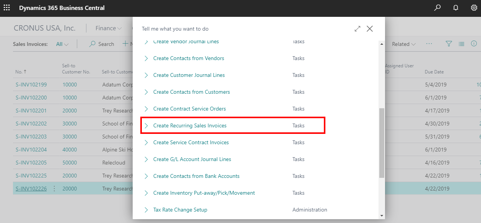Expand the Create Vendor Journal Lines chevron

pyautogui.click(x=146, y=42)
